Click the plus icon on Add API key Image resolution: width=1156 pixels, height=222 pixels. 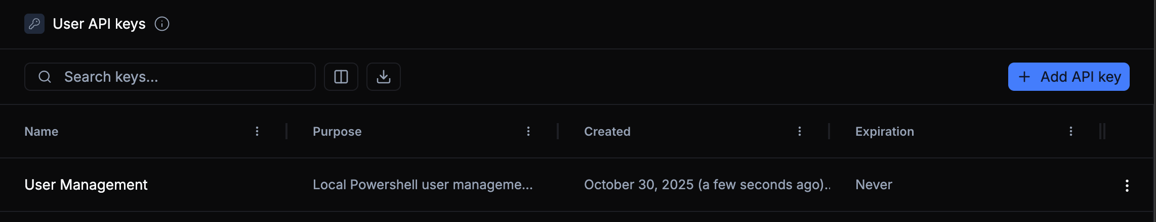coord(1024,77)
